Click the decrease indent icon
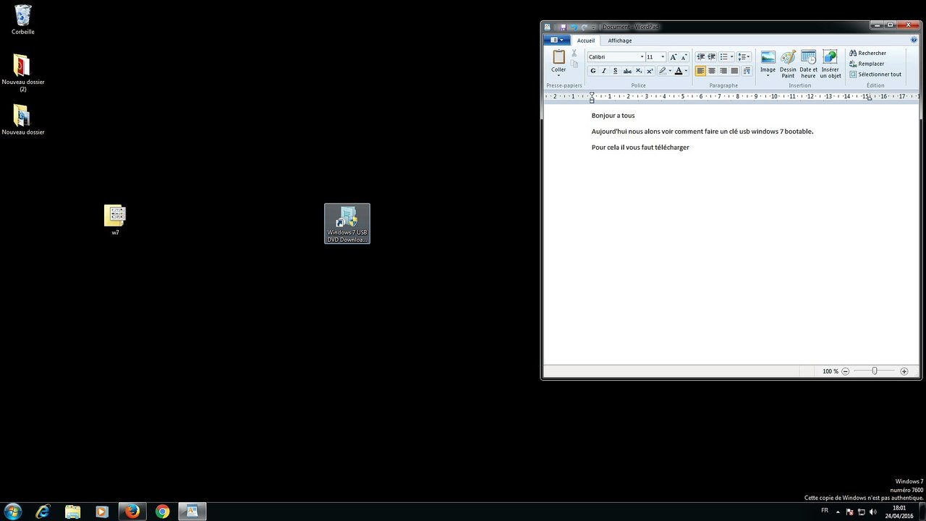 tap(700, 56)
